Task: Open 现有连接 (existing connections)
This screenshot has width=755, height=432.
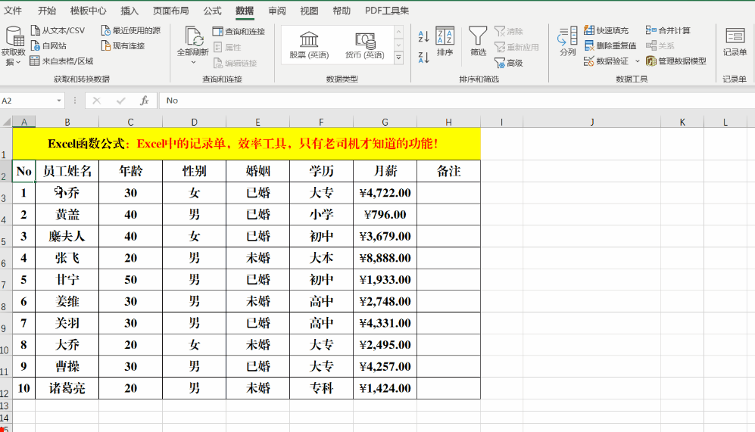Action: pyautogui.click(x=123, y=45)
